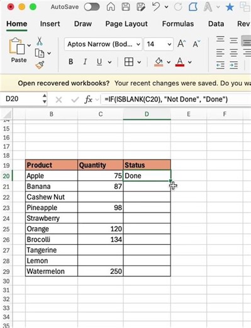Screen dimensions: 251x328
Task: Expand the Fill Color palette arrow
Action: pyautogui.click(x=169, y=62)
